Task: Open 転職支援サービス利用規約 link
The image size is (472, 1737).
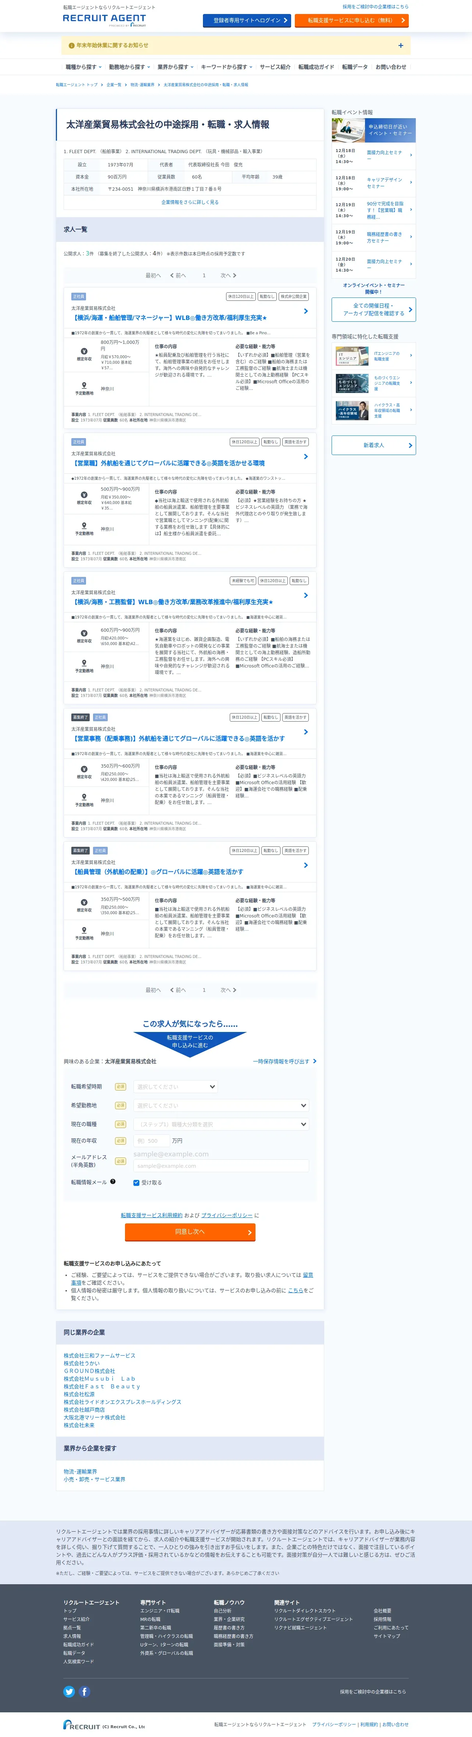Action: [x=151, y=1215]
